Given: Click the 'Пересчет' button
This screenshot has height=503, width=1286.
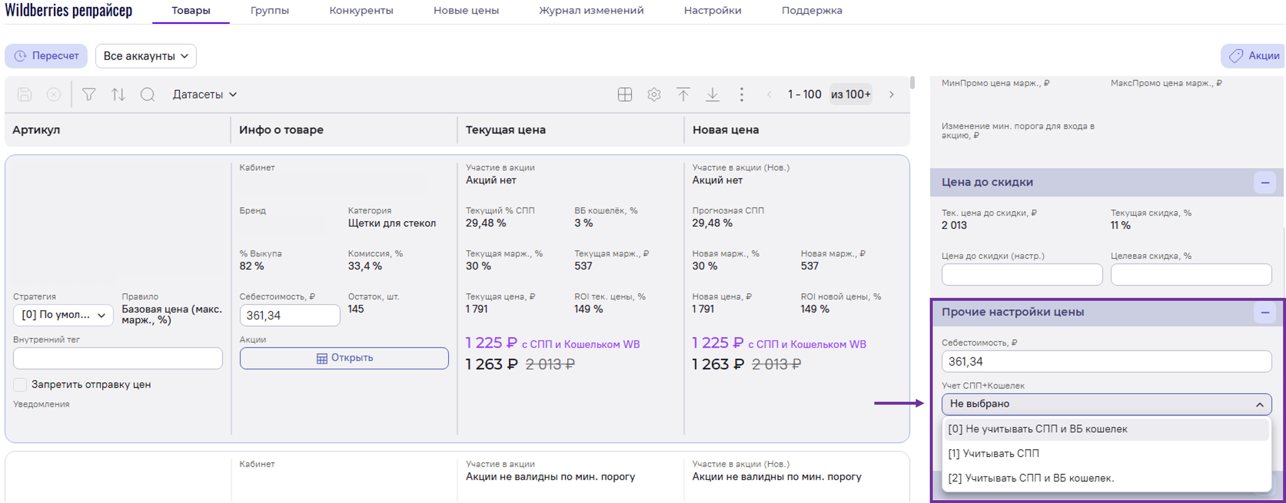Looking at the screenshot, I should 46,56.
